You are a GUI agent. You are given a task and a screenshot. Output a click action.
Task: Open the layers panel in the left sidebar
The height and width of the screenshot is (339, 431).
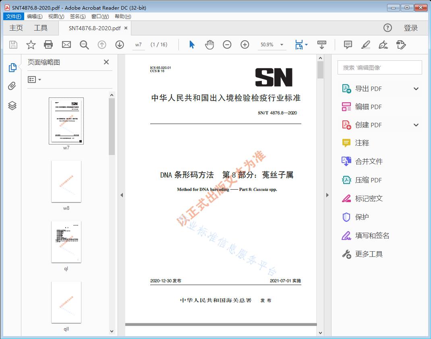[12, 105]
